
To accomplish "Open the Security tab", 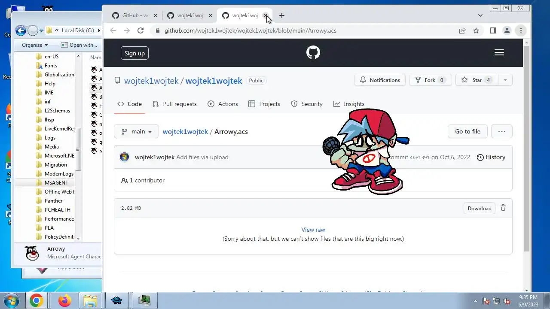I will click(307, 104).
